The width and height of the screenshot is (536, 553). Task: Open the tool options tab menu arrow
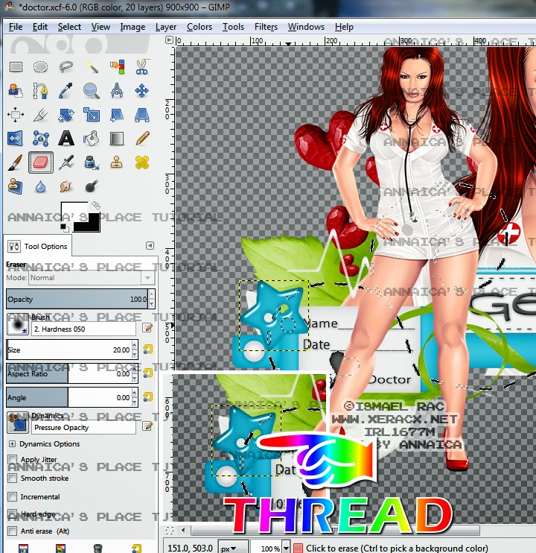[x=150, y=245]
